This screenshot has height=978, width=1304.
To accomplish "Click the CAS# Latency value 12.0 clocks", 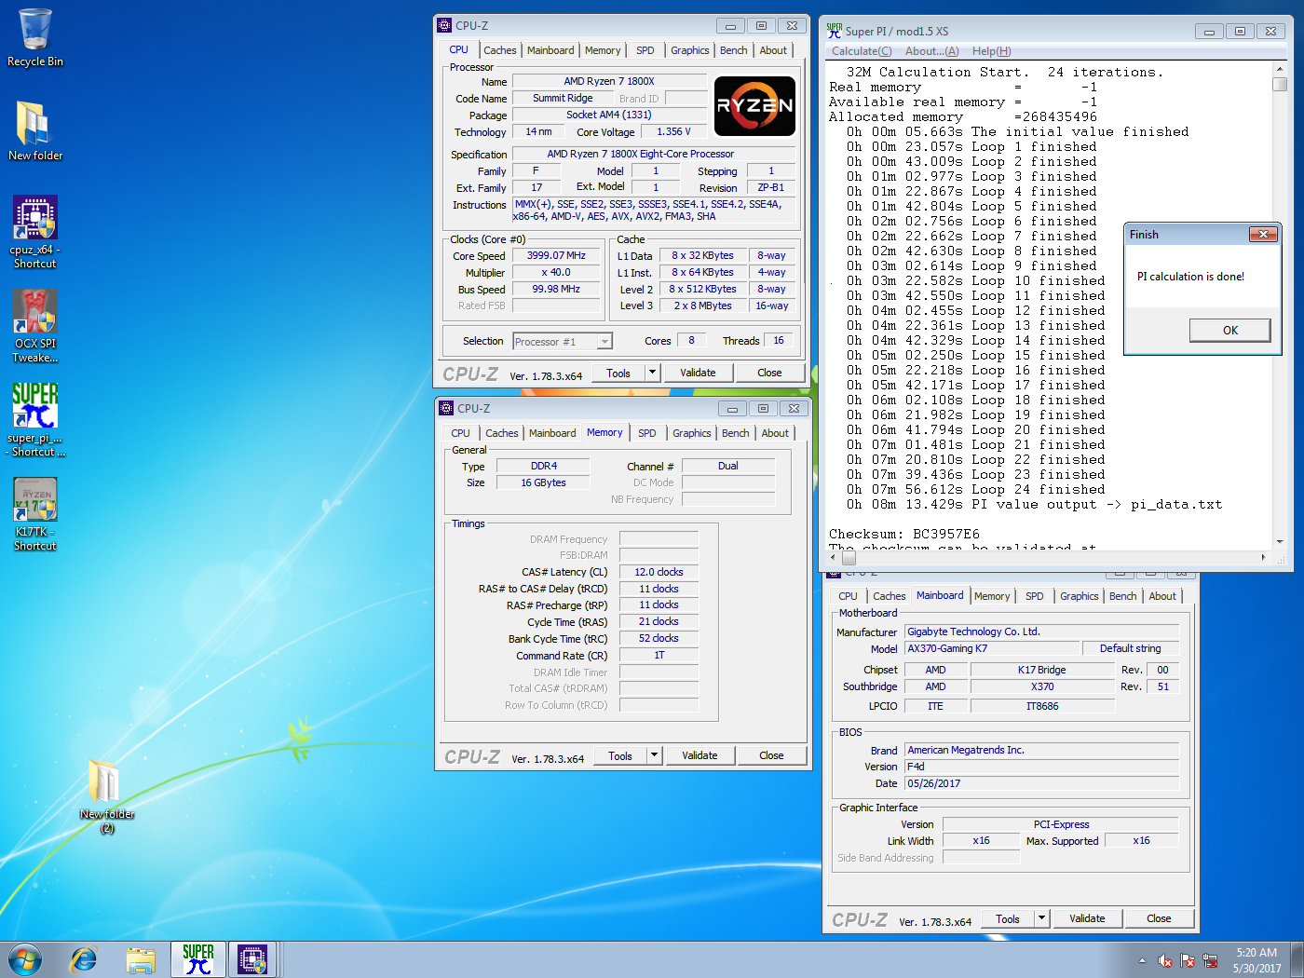I will pyautogui.click(x=659, y=573).
